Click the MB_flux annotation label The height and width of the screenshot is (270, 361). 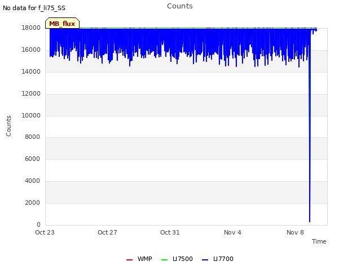point(62,24)
